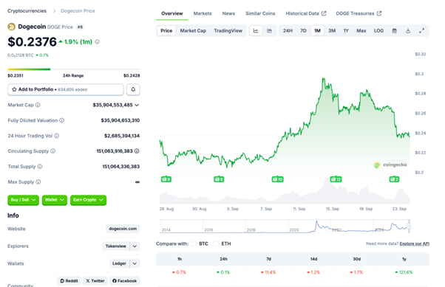Open the calendar date range picker
This screenshot has width=445, height=287.
coord(395,30)
